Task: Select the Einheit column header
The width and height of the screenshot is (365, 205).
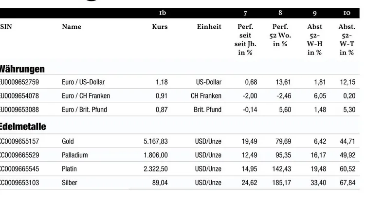Action: coord(209,27)
